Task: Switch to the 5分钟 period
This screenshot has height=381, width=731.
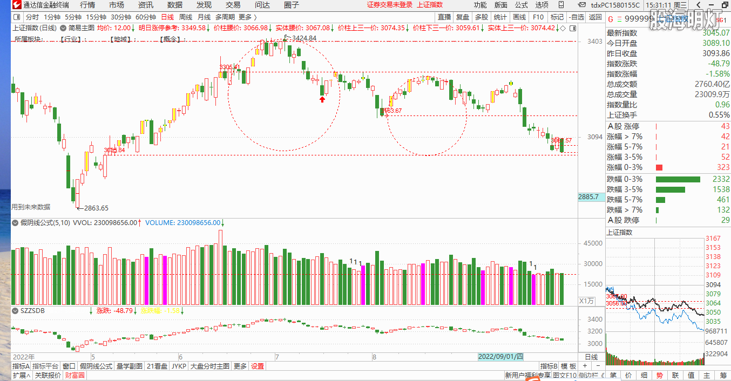Action: pos(73,17)
